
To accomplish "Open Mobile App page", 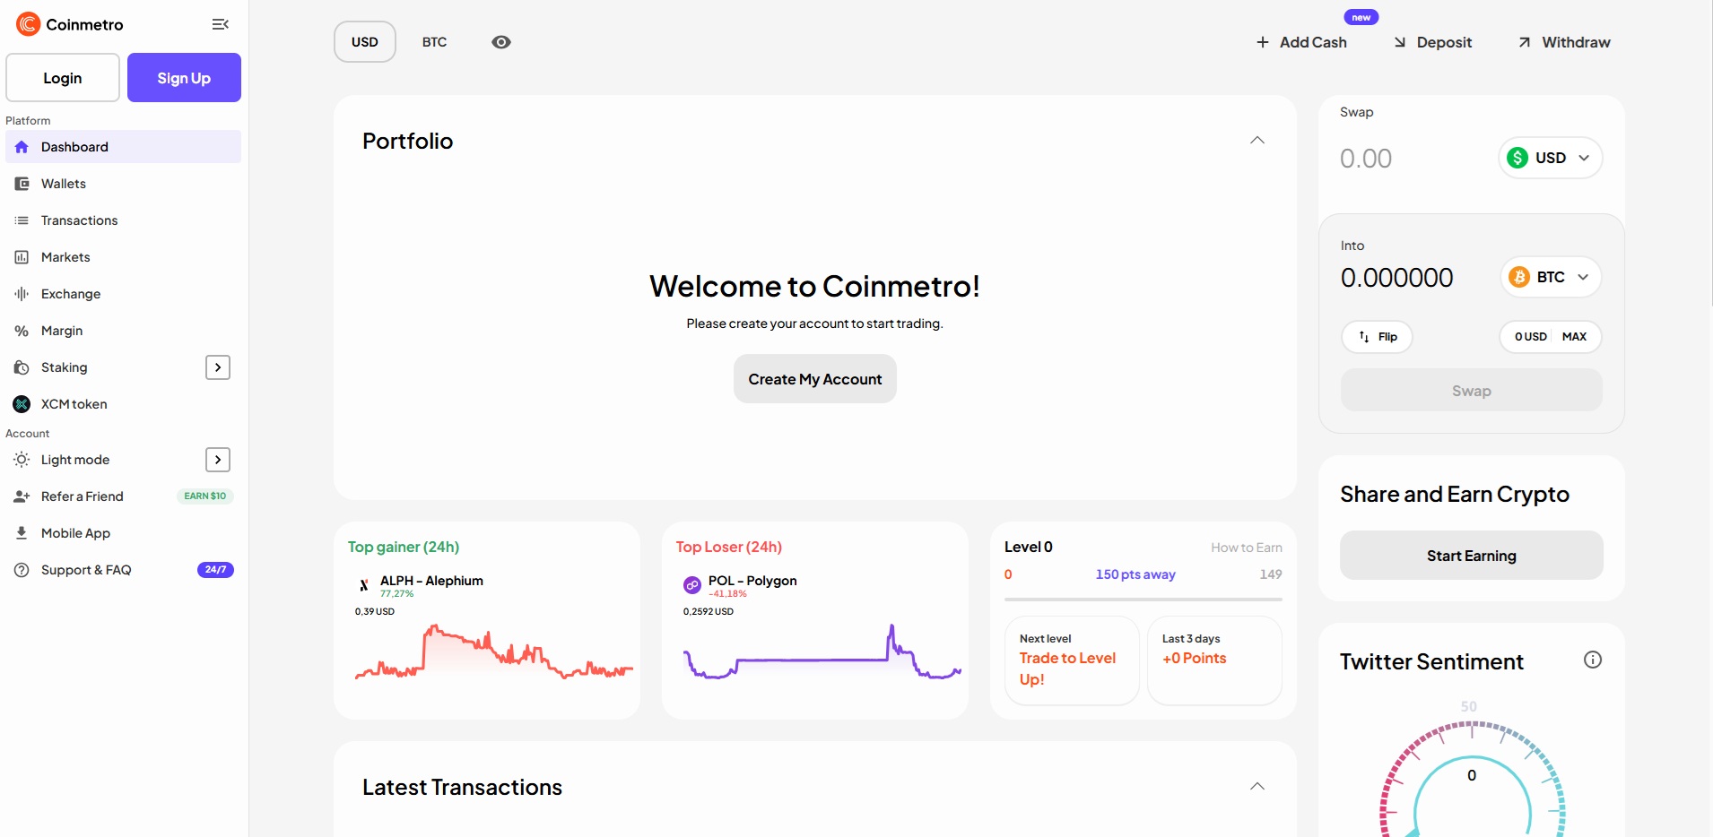I will point(124,533).
